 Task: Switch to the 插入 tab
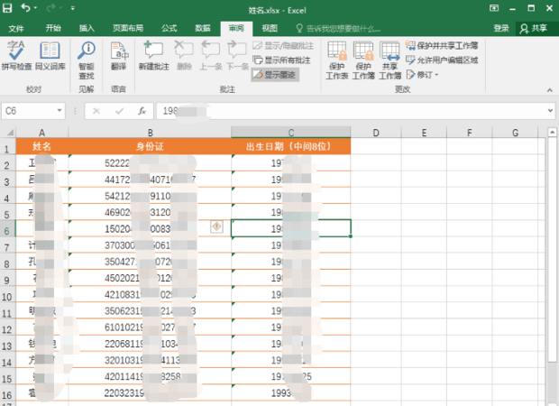[87, 28]
